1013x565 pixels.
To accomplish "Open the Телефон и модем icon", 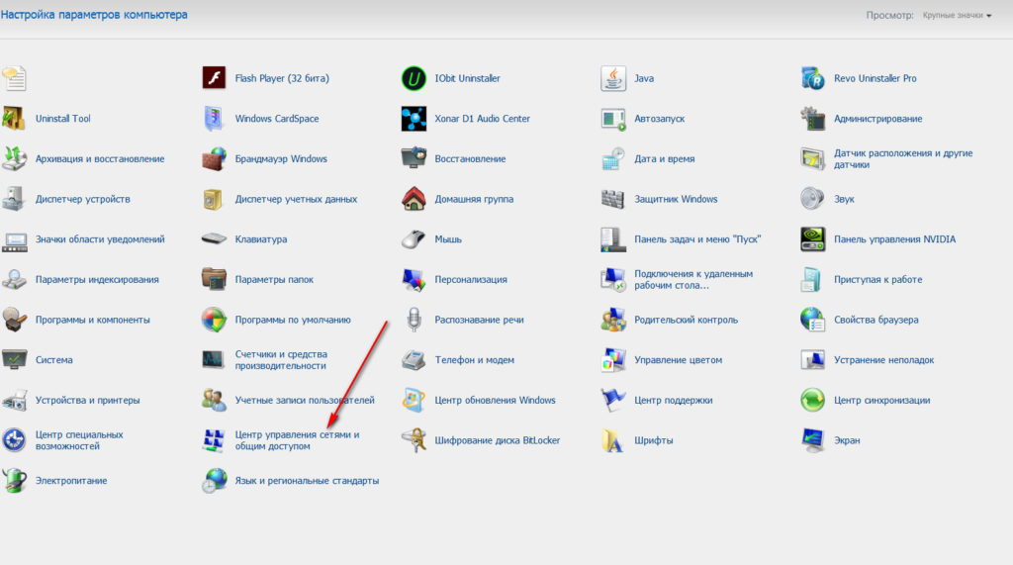I will pos(414,359).
